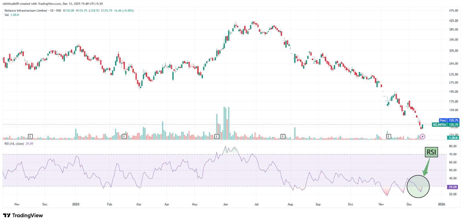Select the green circle highlight on RSI
Screen dimensions: 463x223
coord(418,187)
